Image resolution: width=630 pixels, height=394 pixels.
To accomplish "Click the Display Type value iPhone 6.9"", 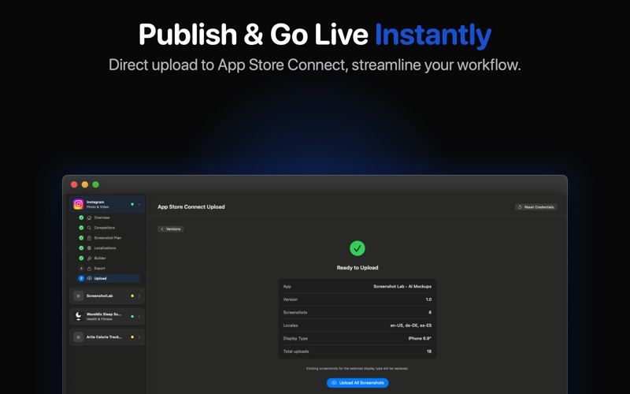I will (x=420, y=338).
